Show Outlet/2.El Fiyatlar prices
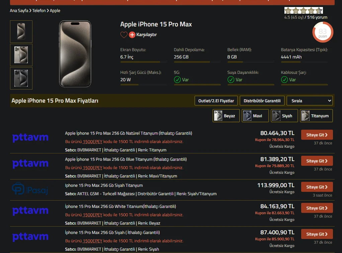342x253 pixels. point(216,101)
